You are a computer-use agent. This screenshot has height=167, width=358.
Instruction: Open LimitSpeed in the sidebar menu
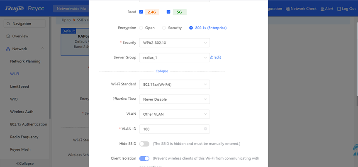19,87
